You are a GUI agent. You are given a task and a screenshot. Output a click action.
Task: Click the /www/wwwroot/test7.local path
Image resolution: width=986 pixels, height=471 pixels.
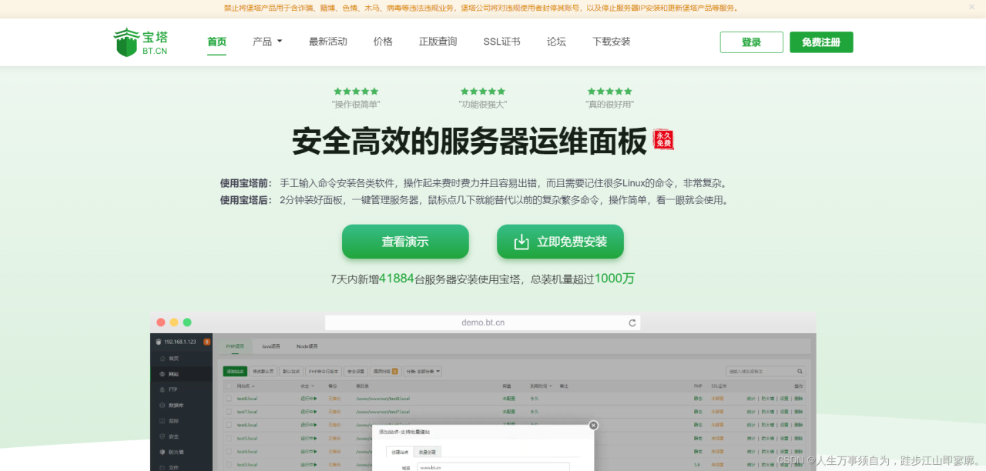point(383,412)
